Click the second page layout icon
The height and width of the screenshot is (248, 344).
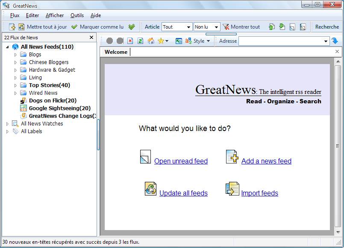pos(303,27)
